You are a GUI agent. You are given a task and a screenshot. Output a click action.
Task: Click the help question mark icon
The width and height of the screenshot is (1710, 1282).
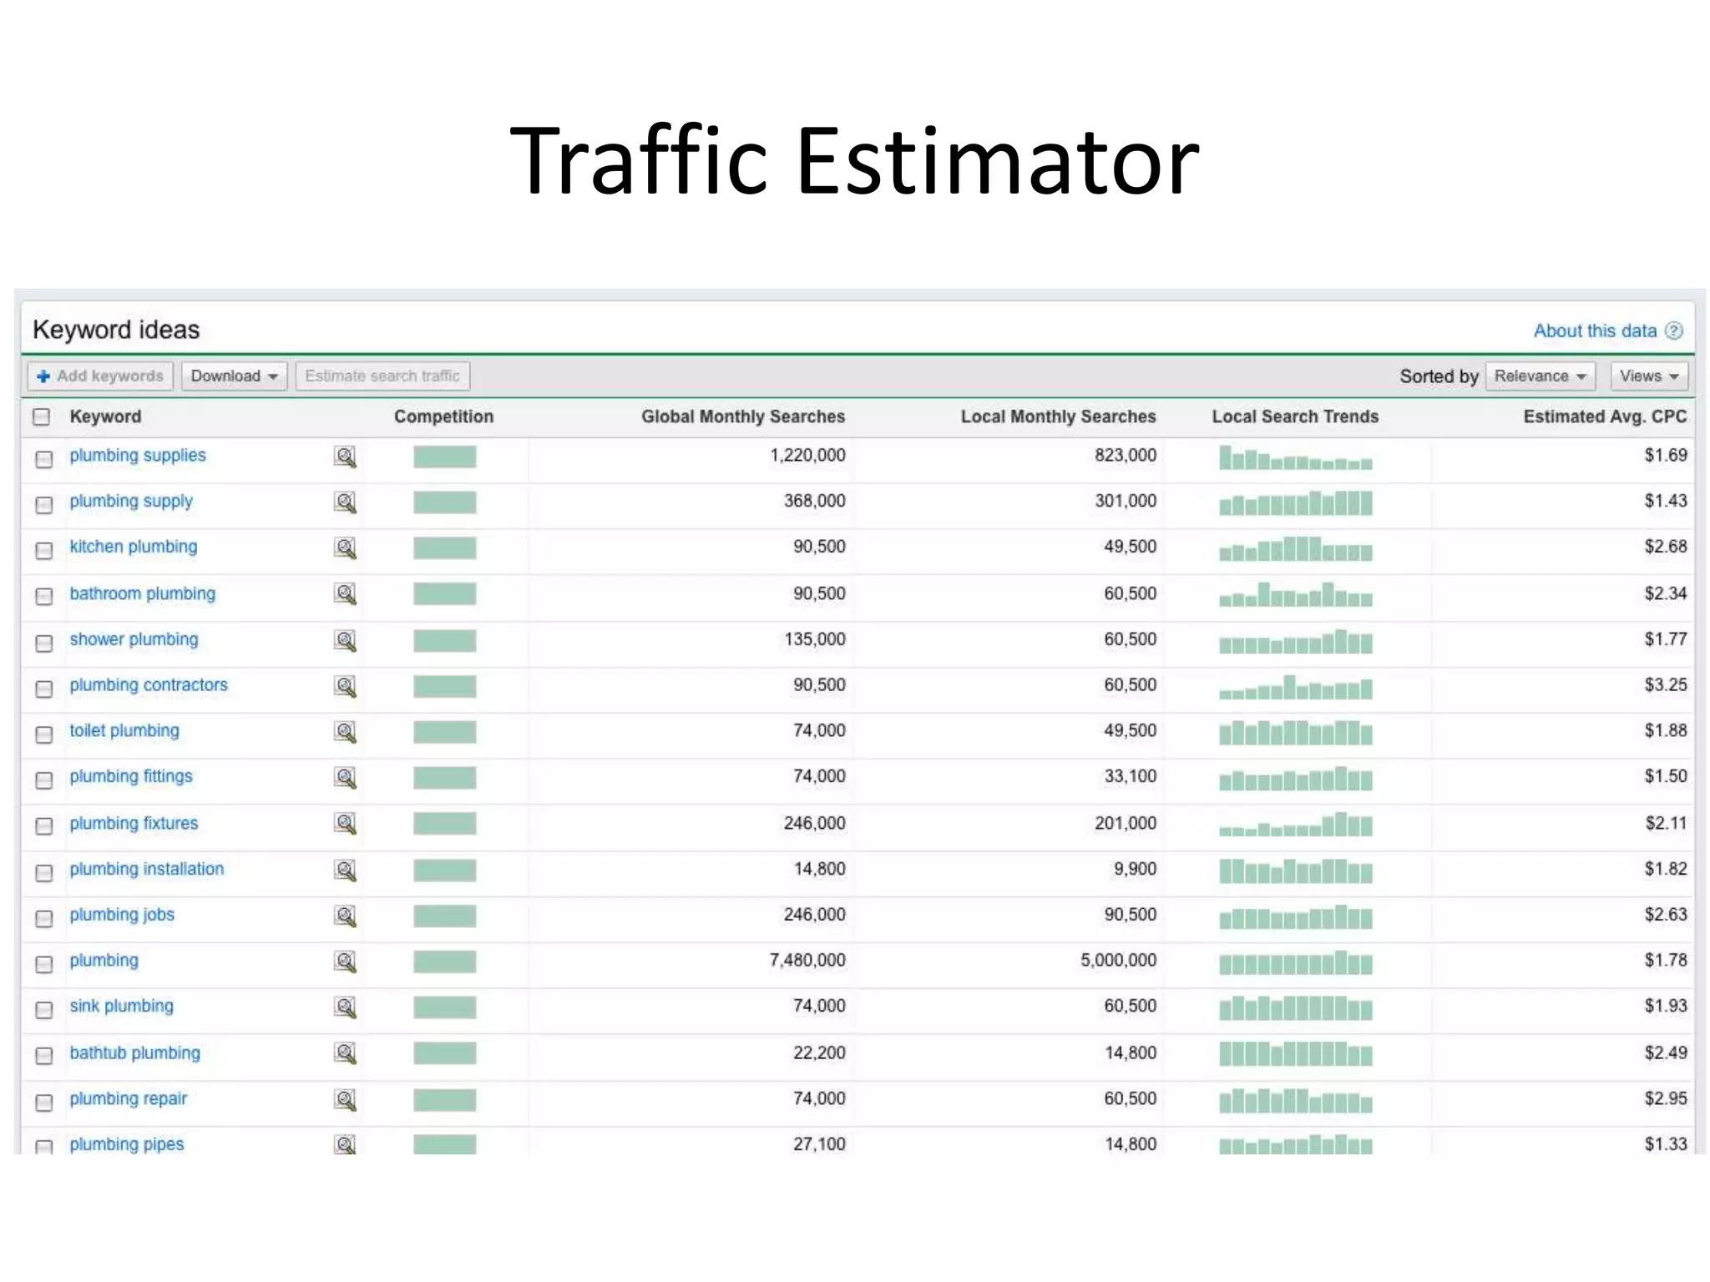pos(1673,331)
